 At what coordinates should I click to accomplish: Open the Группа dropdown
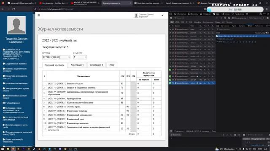pyautogui.click(x=56, y=57)
